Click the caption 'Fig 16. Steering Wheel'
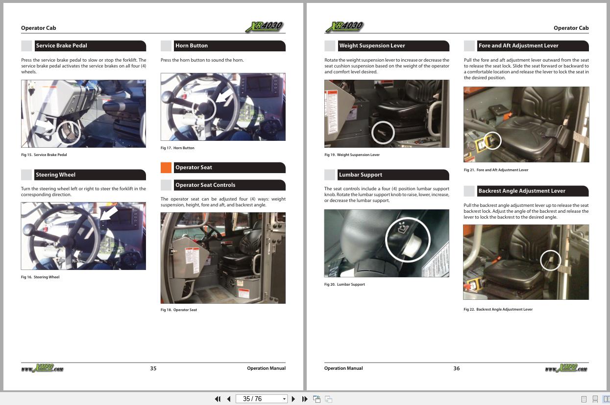610x405 pixels. 40,277
